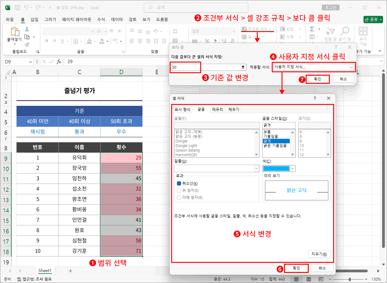Click the 지우기 clear button
387x283 pixels.
pyautogui.click(x=319, y=254)
